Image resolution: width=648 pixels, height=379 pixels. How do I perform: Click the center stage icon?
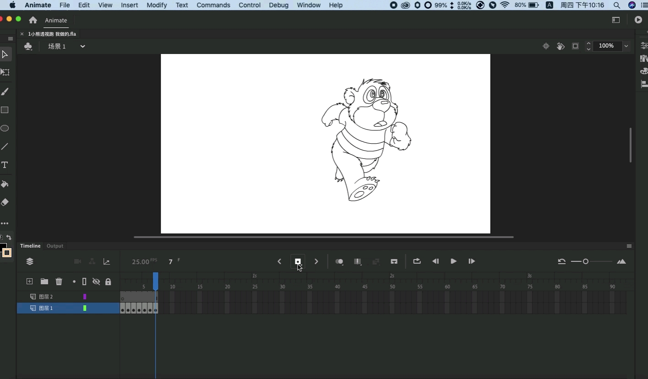(546, 46)
